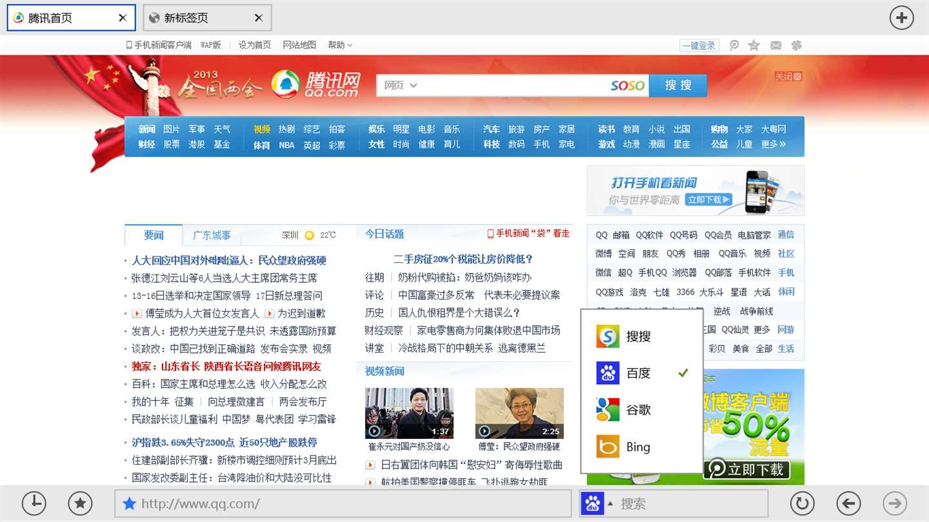Switch to the 新标签页 tab

pyautogui.click(x=207, y=18)
